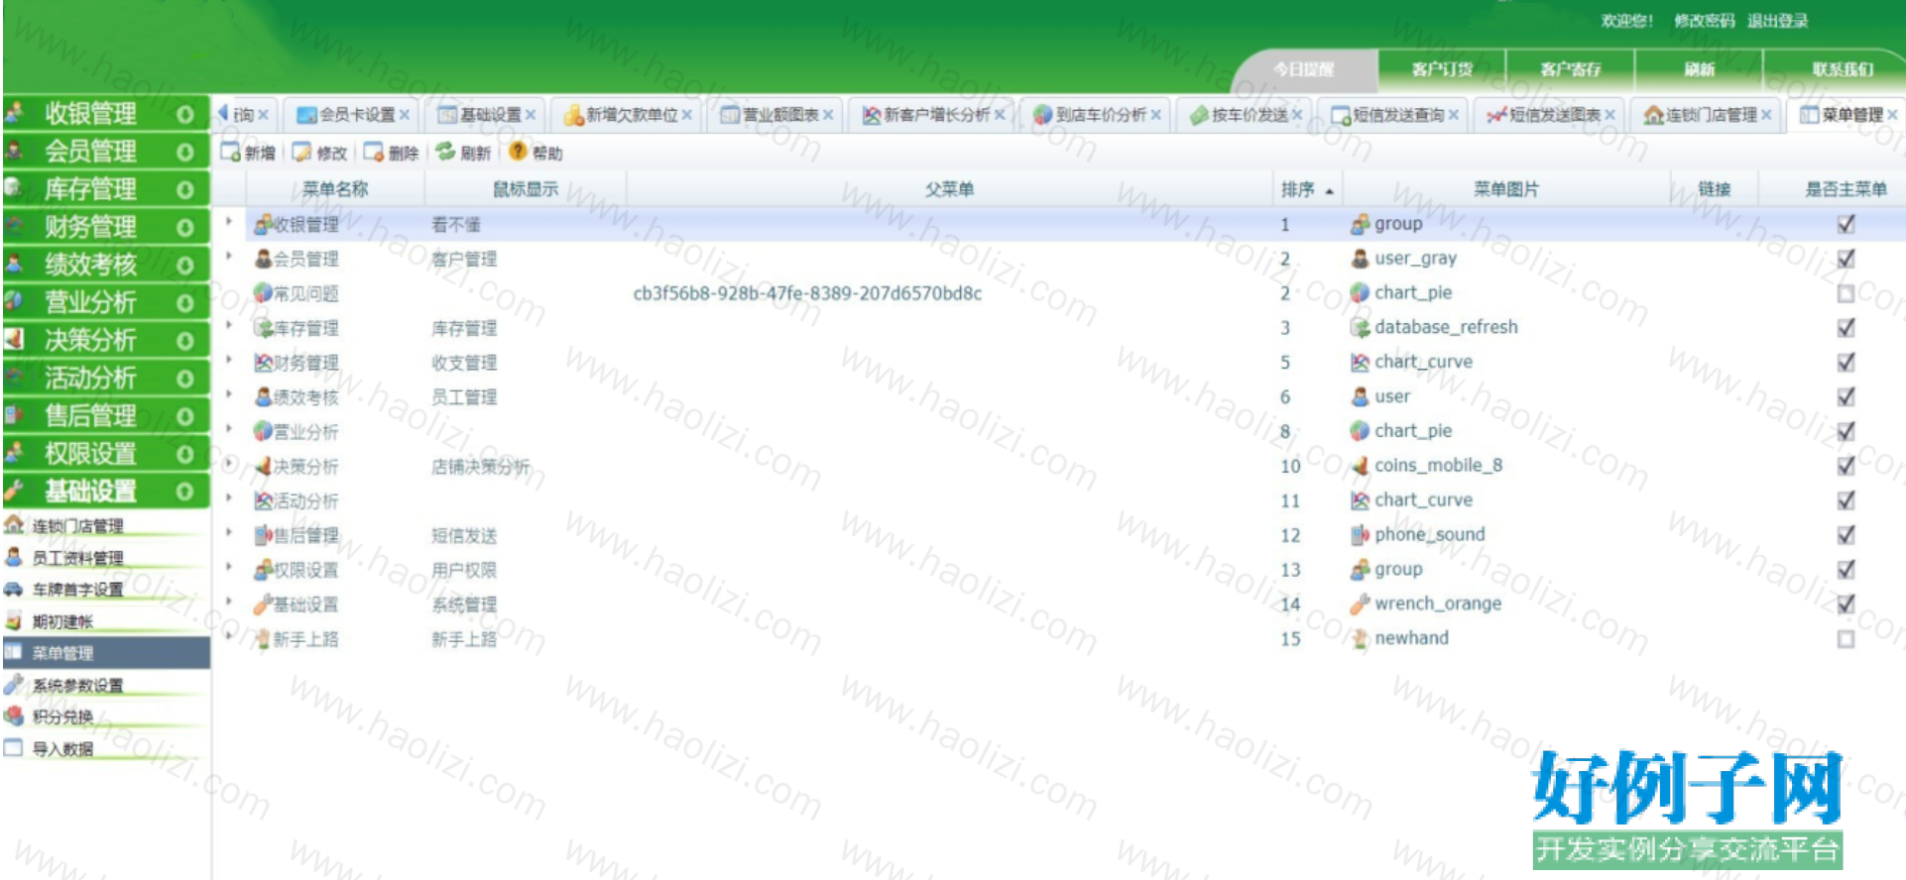Switch to the 短信发送查询 tab

[1393, 115]
